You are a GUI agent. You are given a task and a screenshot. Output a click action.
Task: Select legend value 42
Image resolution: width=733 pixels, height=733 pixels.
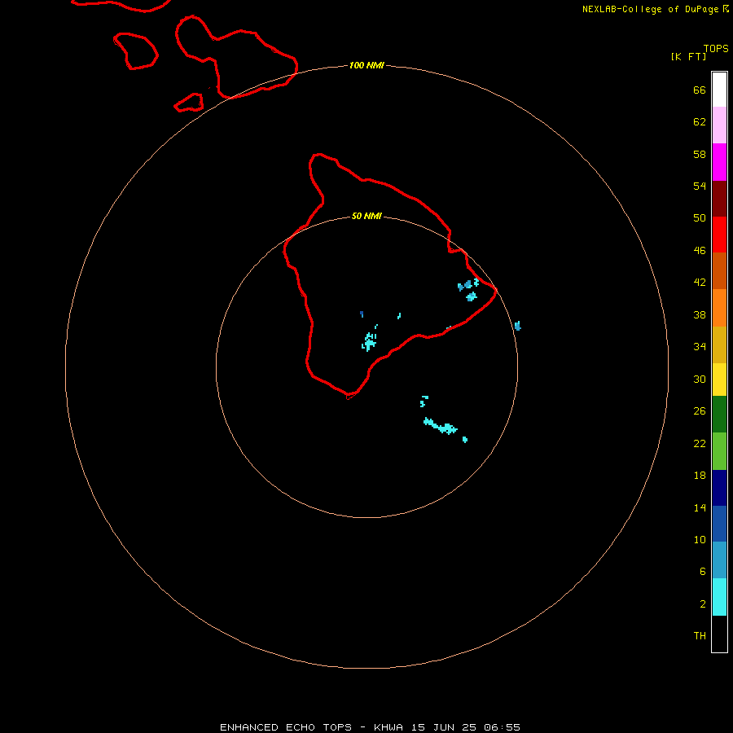click(700, 282)
